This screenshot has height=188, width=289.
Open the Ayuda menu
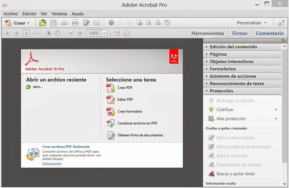(x=78, y=14)
